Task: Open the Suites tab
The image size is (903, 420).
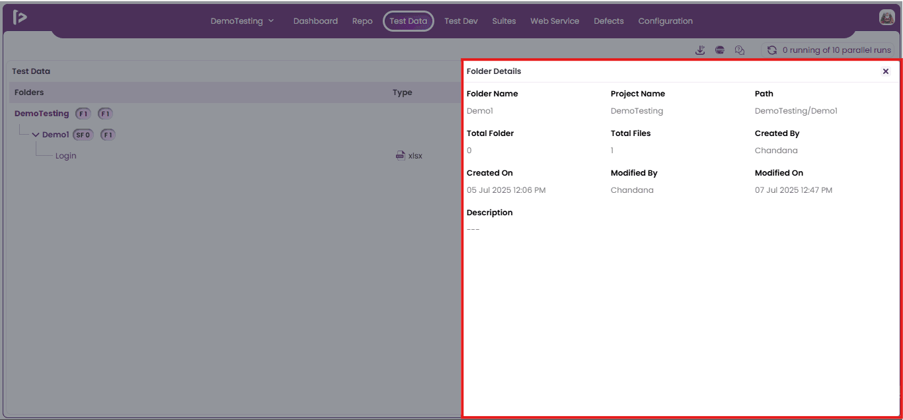Action: coord(504,21)
